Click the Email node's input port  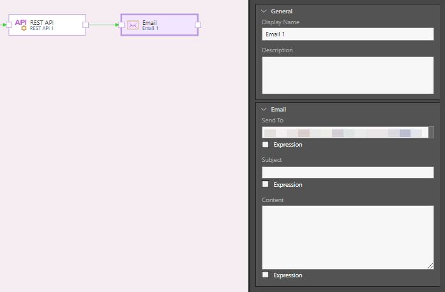pos(121,25)
